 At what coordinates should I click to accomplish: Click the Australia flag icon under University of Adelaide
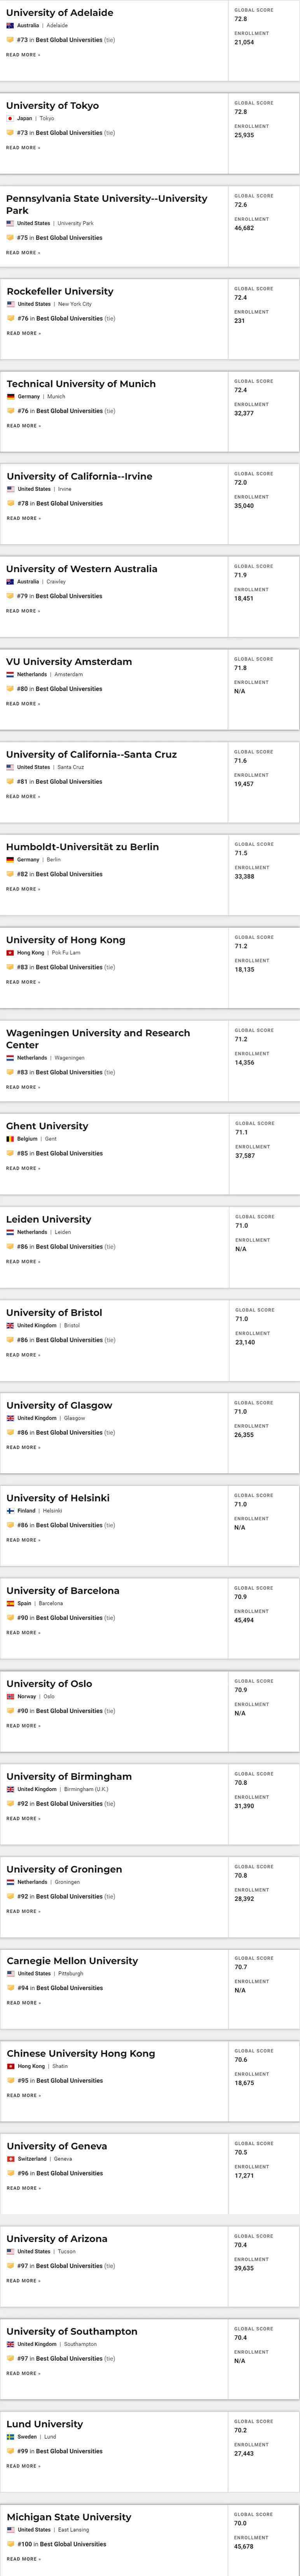coord(10,25)
